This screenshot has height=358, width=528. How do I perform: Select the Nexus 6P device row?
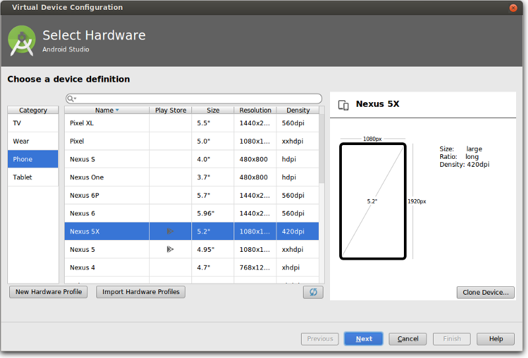point(191,196)
